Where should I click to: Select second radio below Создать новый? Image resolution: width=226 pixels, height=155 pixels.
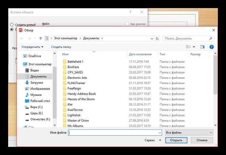[12, 29]
